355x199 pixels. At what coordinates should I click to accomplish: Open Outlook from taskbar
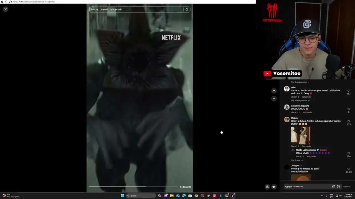(178, 196)
